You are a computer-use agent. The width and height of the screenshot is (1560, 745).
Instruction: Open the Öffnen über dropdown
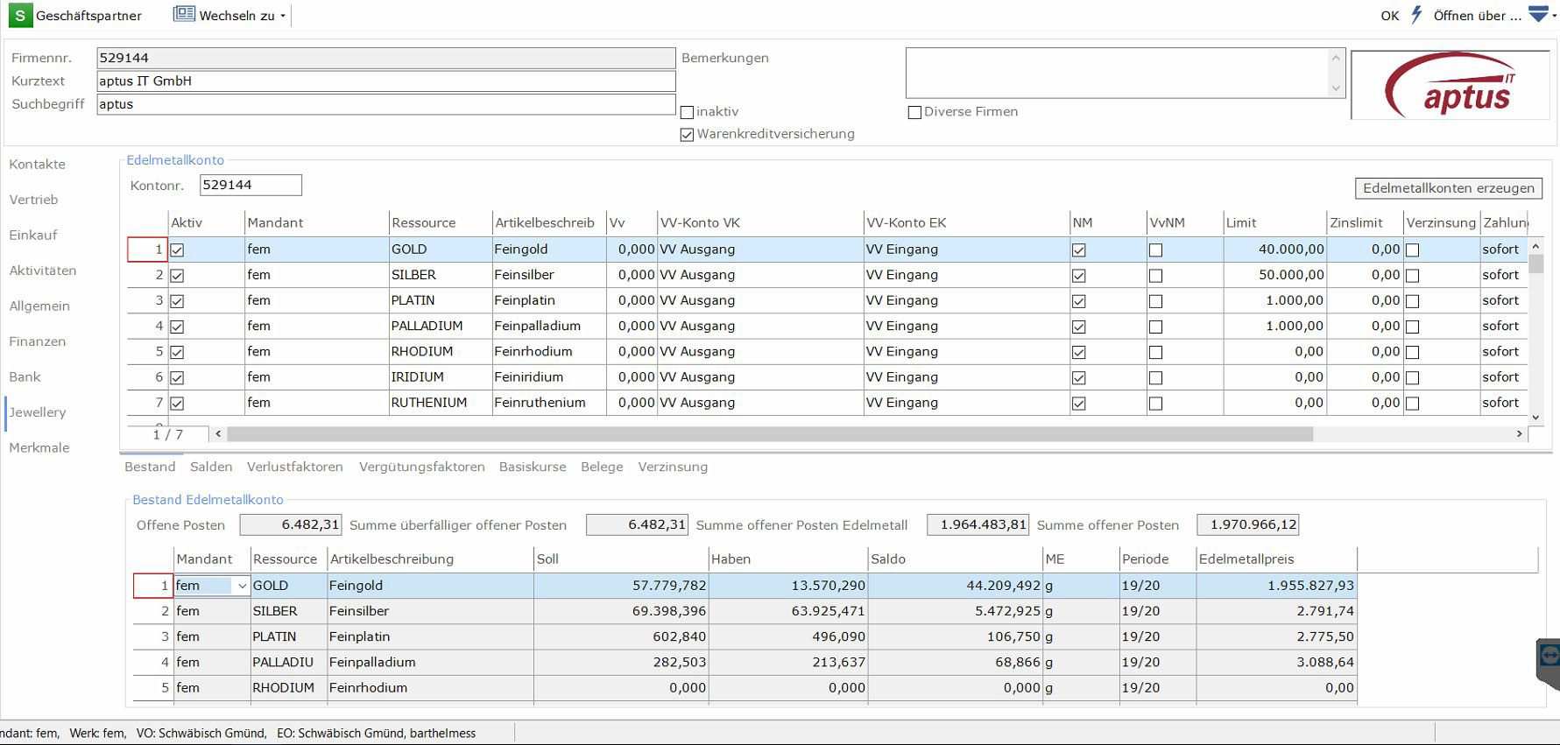1477,16
